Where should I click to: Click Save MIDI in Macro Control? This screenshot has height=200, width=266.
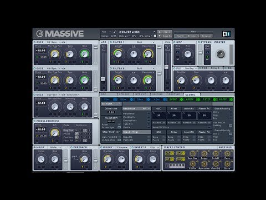pos(226,147)
